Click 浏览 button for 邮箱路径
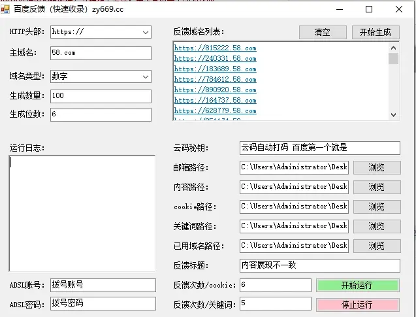 376,167
